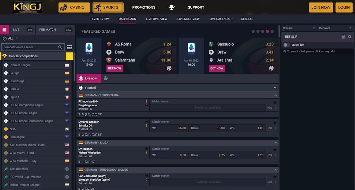Image resolution: width=355 pixels, height=190 pixels.
Task: Open UEFA Champions League competition
Action: pos(37,105)
